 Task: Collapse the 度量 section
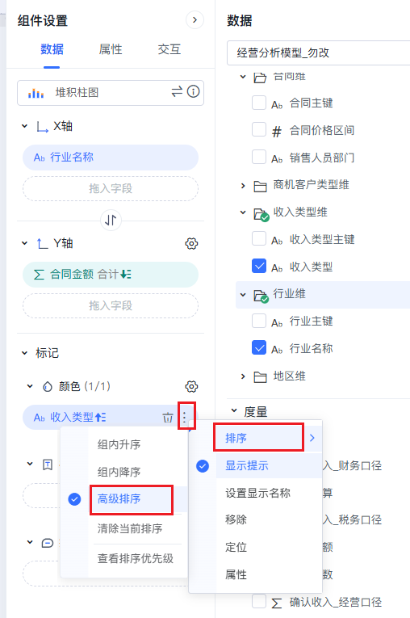click(x=234, y=410)
